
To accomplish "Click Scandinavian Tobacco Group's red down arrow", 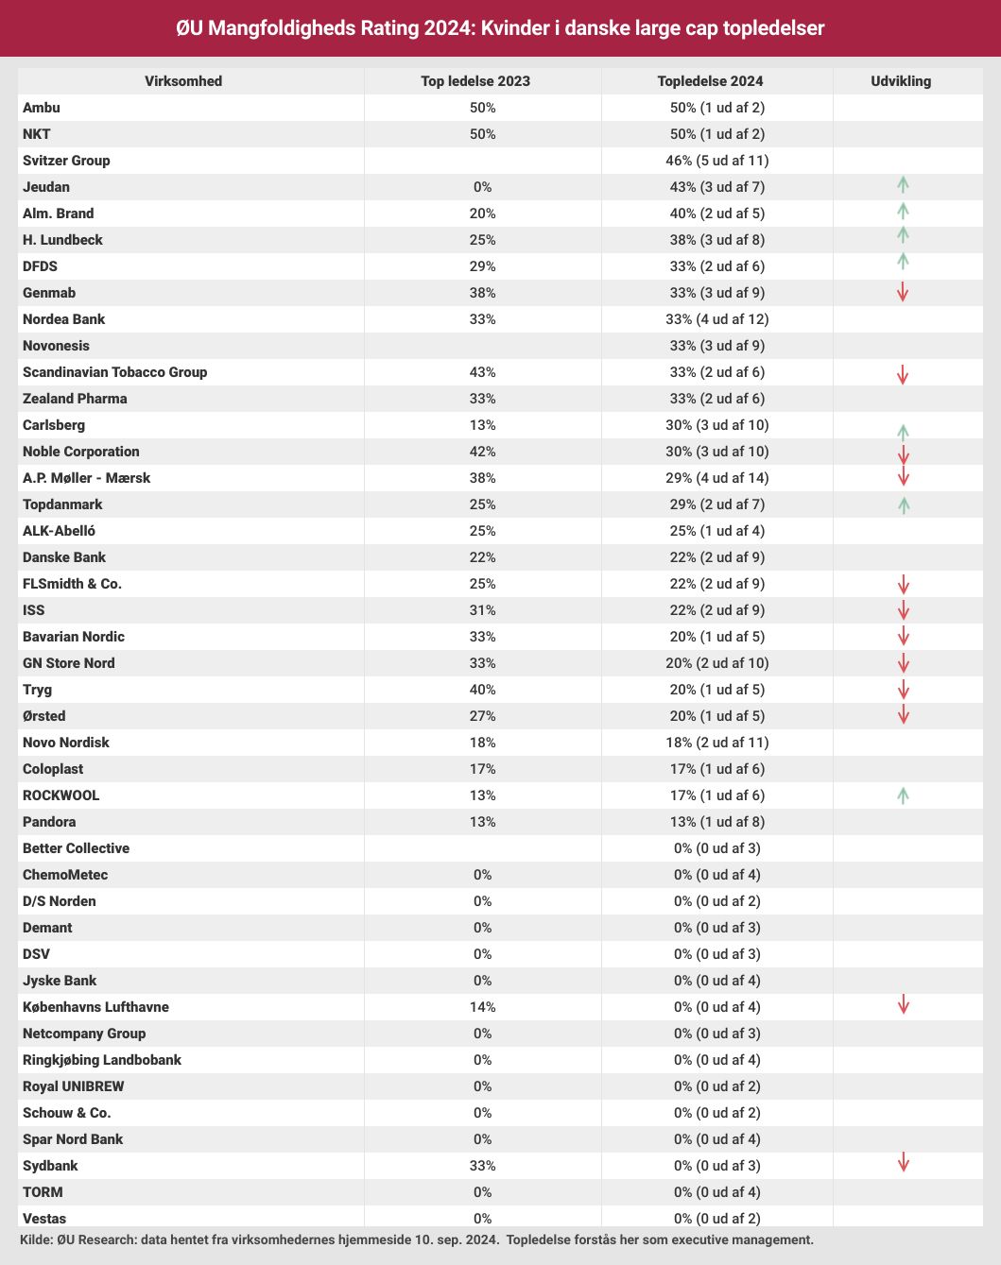I will click(903, 374).
